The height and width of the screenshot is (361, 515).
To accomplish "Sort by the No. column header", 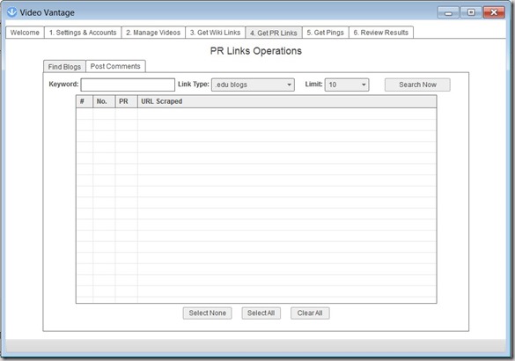I will point(104,101).
